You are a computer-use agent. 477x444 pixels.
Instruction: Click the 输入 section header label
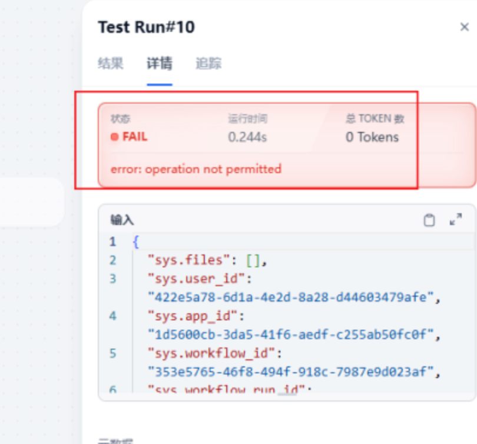[x=122, y=220]
